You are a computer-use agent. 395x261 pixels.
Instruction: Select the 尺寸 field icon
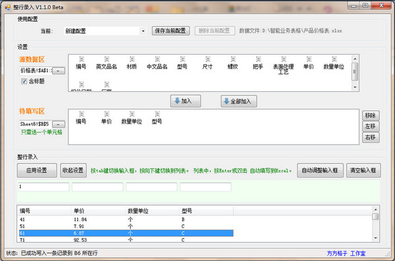[208, 59]
